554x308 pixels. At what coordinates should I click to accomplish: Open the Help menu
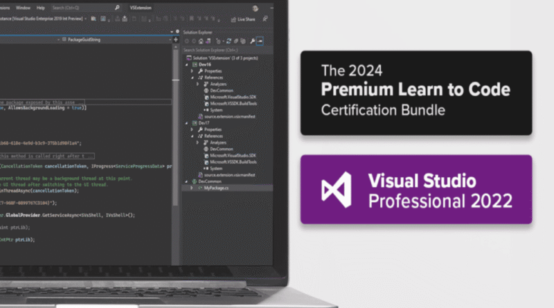pos(41,8)
